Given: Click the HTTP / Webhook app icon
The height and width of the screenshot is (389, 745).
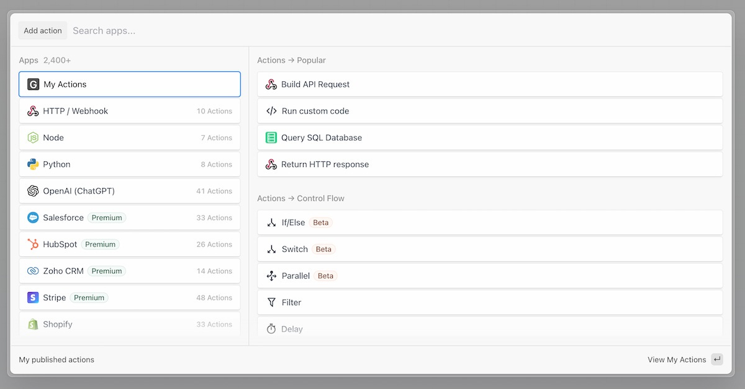Looking at the screenshot, I should click(33, 111).
